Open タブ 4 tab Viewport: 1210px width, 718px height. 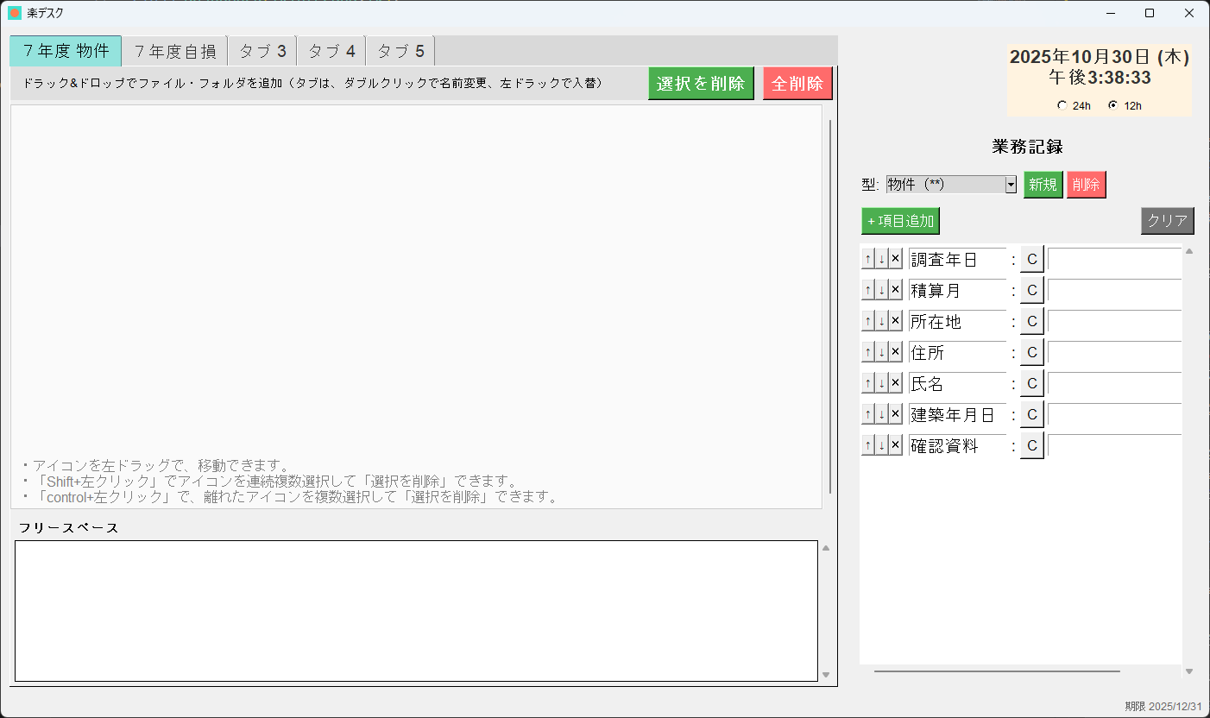point(331,52)
